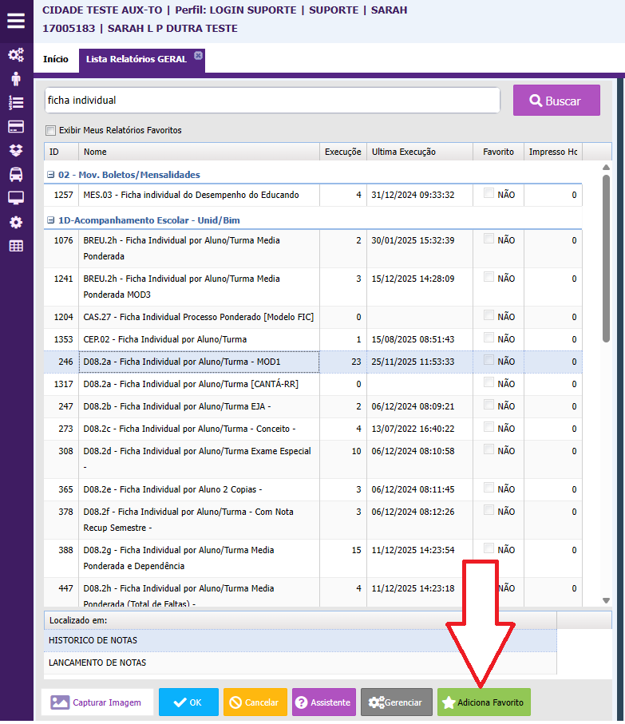Click the report search text field
The width and height of the screenshot is (625, 724).
pyautogui.click(x=271, y=101)
